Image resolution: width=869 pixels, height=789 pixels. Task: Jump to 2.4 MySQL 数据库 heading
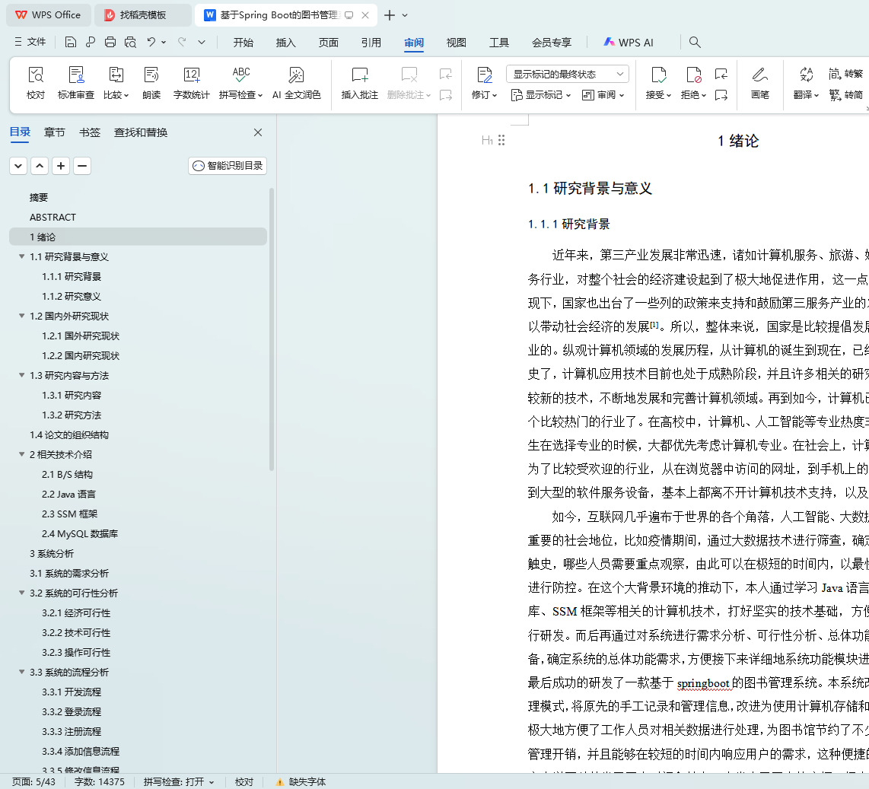pyautogui.click(x=80, y=533)
